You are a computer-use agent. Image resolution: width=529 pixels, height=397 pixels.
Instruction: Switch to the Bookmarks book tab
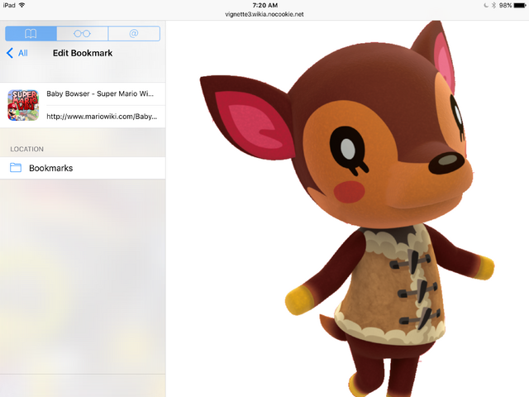(31, 33)
